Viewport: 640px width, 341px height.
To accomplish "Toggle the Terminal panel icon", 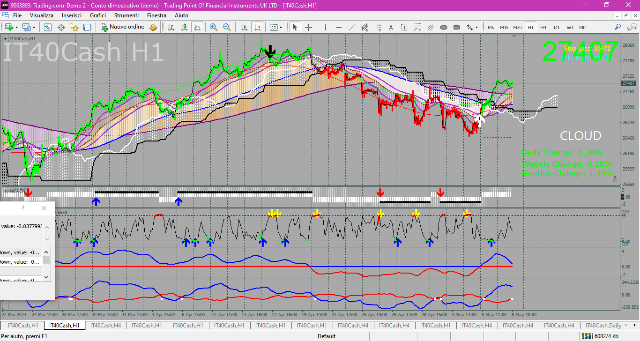I will click(x=87, y=27).
